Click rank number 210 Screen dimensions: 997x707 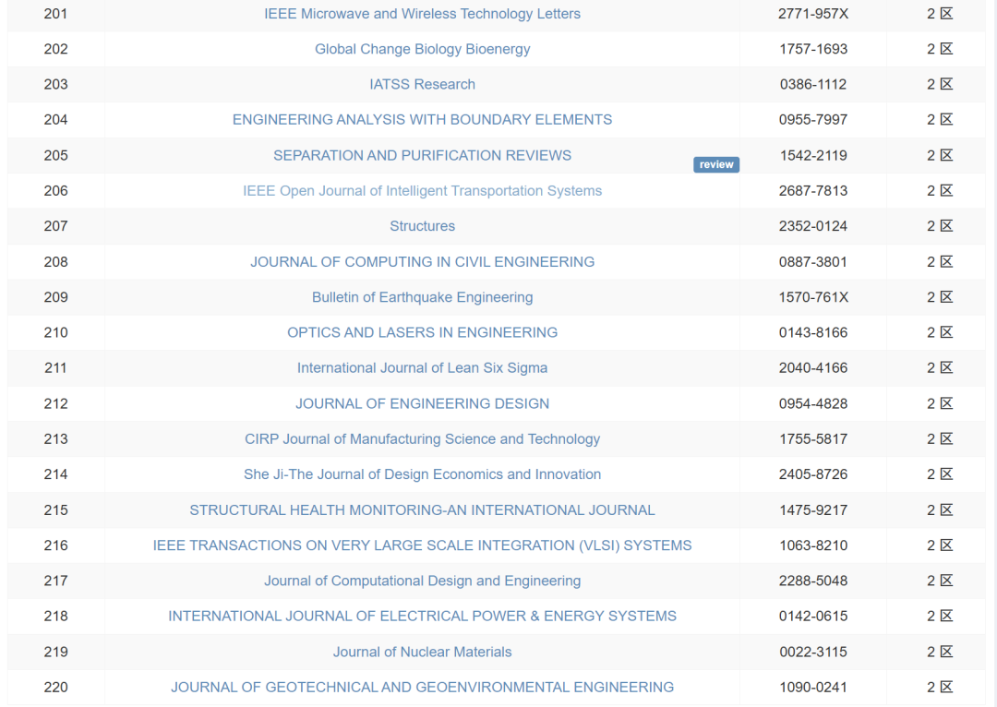[x=56, y=332]
